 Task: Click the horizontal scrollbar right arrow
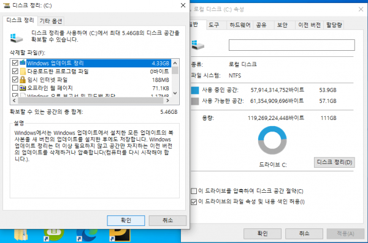(167, 100)
